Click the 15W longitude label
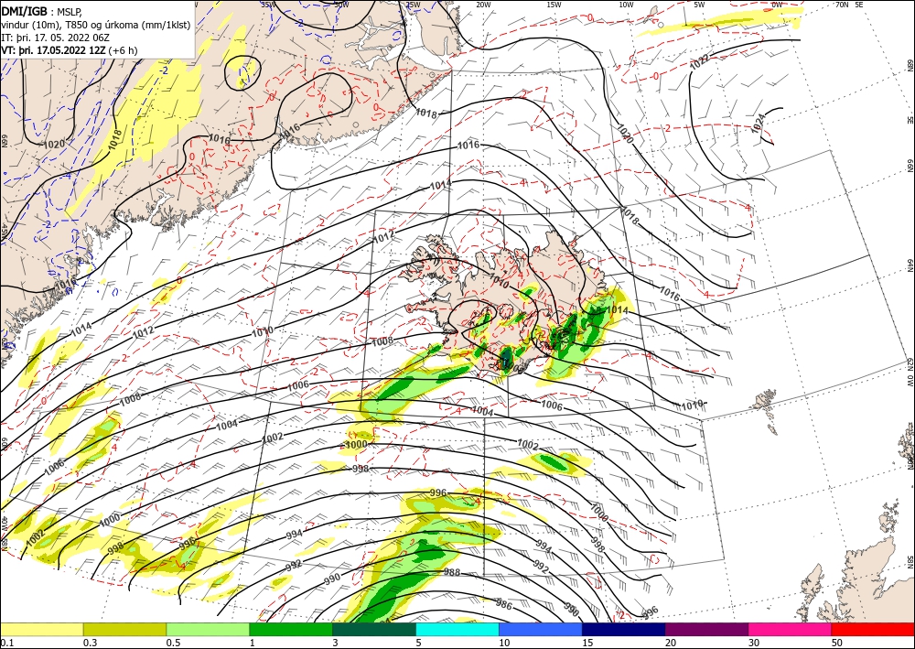This screenshot has width=915, height=649. click(x=554, y=5)
